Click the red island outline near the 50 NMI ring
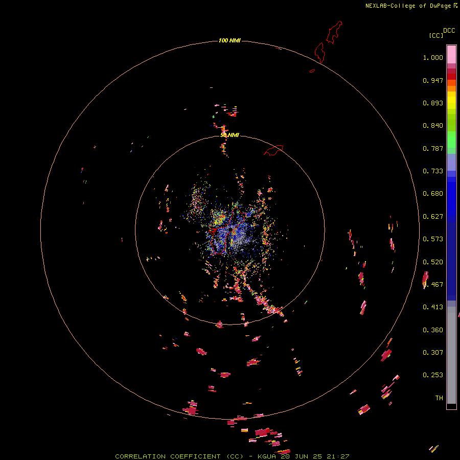 tap(273, 150)
